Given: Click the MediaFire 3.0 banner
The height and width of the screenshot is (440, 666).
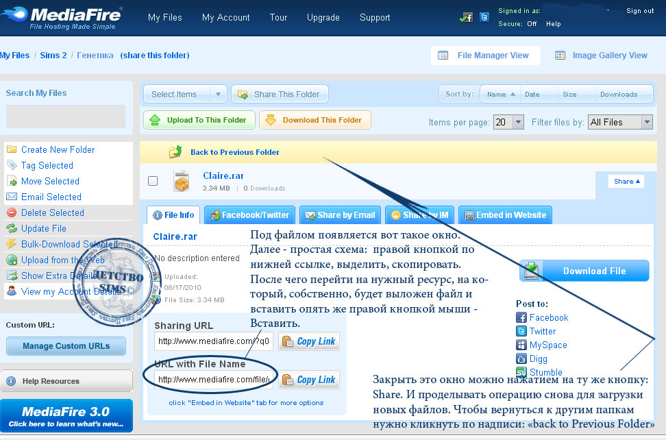Looking at the screenshot, I should [x=66, y=416].
